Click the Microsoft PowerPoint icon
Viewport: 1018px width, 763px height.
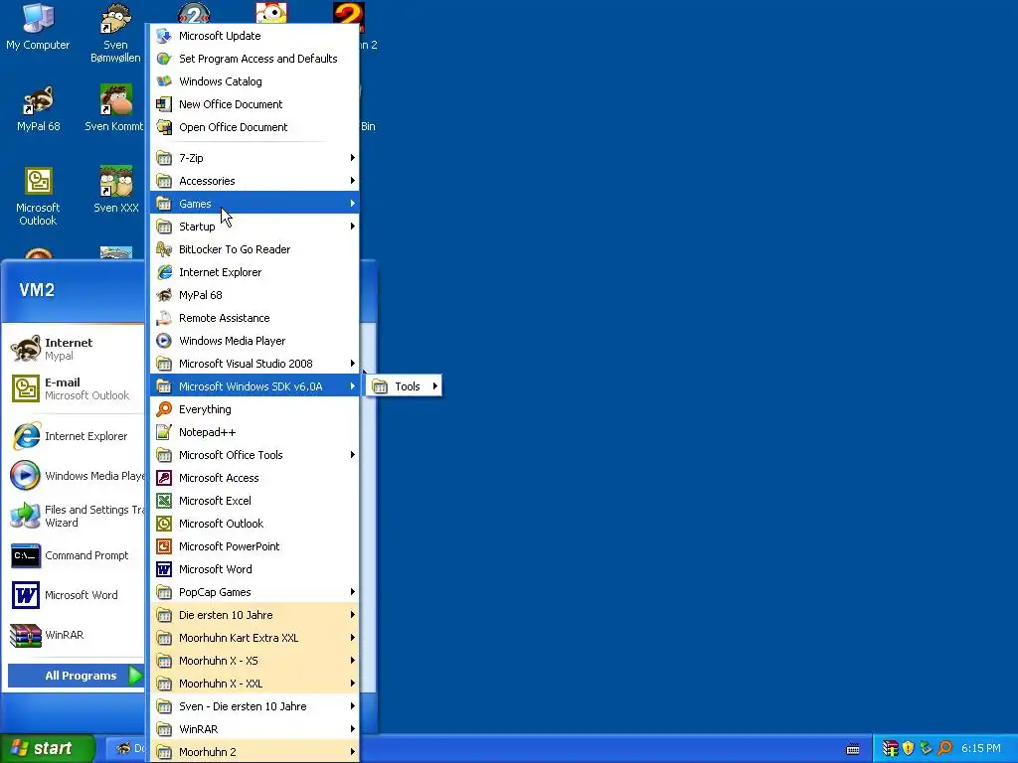(x=164, y=546)
